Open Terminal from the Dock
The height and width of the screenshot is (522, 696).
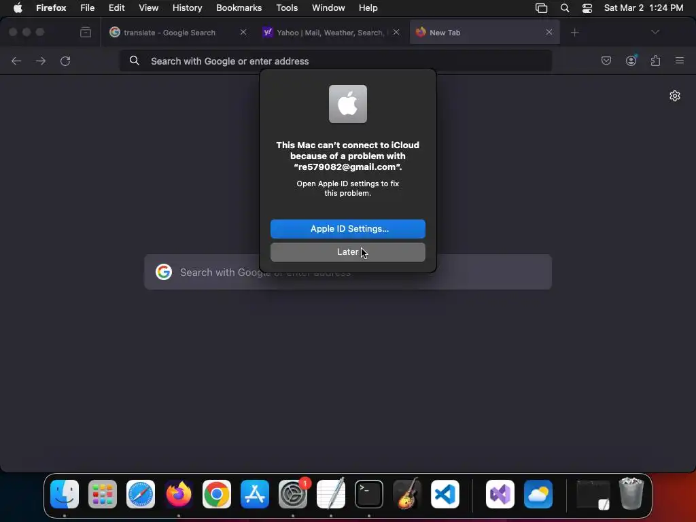click(369, 494)
